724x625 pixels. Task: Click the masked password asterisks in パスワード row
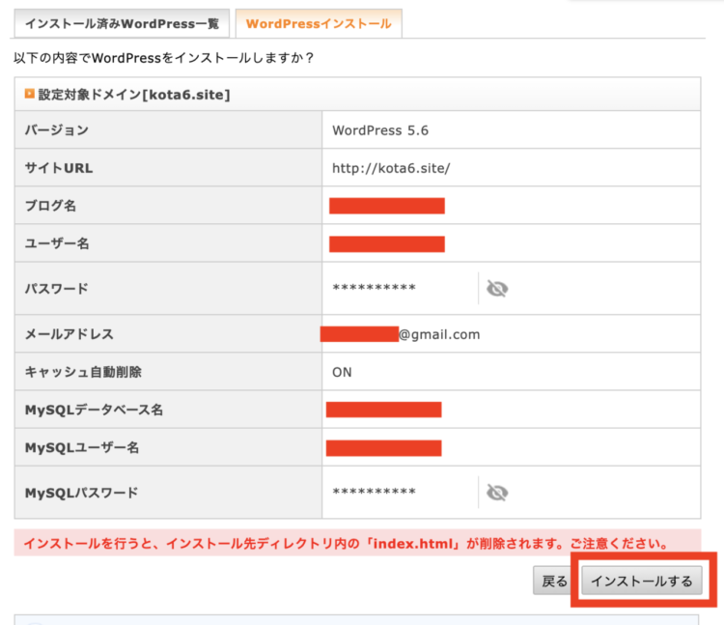pyautogui.click(x=374, y=288)
